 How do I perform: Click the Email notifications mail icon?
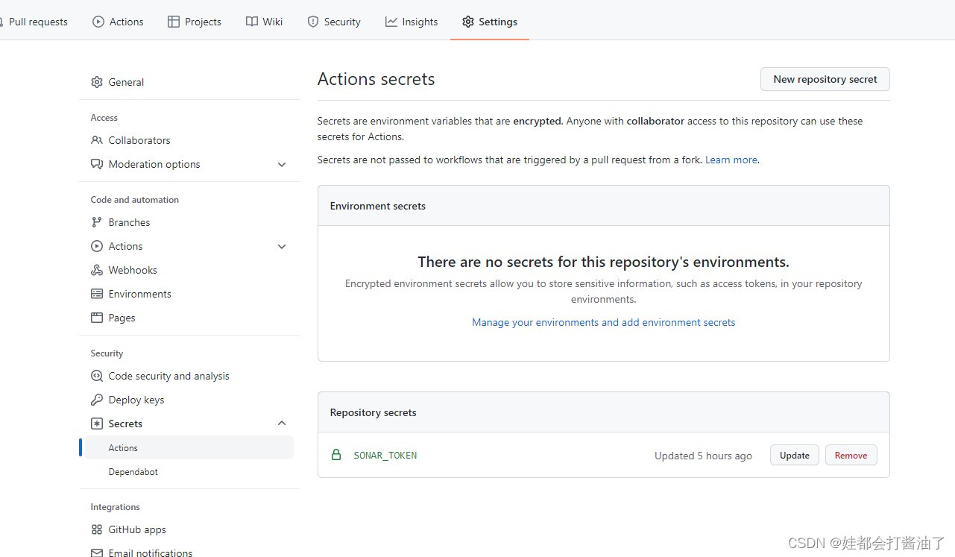97,553
